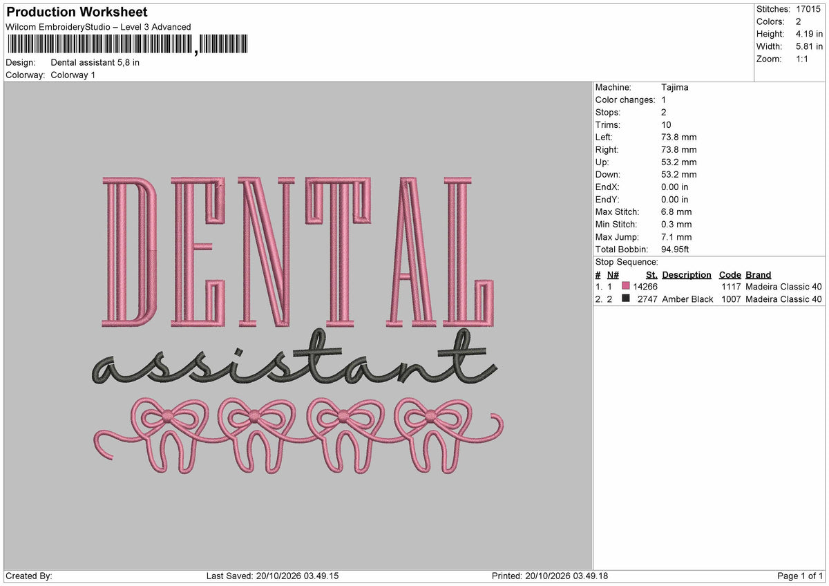Click the 'Code' column header

730,274
